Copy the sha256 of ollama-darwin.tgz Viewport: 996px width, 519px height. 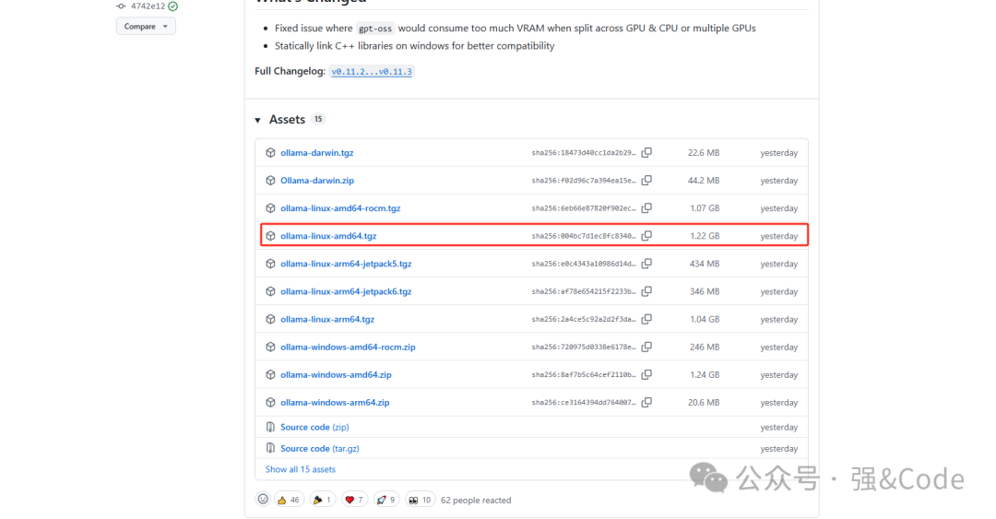click(646, 152)
